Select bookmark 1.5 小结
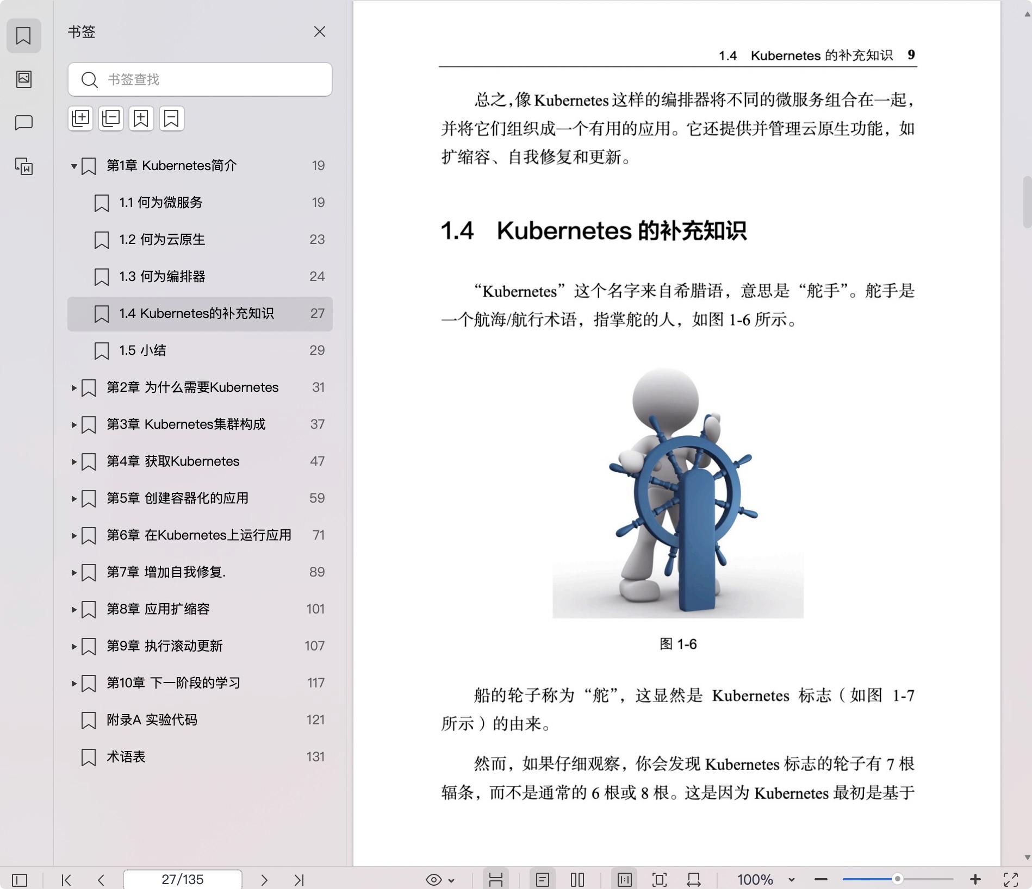The width and height of the screenshot is (1032, 889). pos(200,350)
